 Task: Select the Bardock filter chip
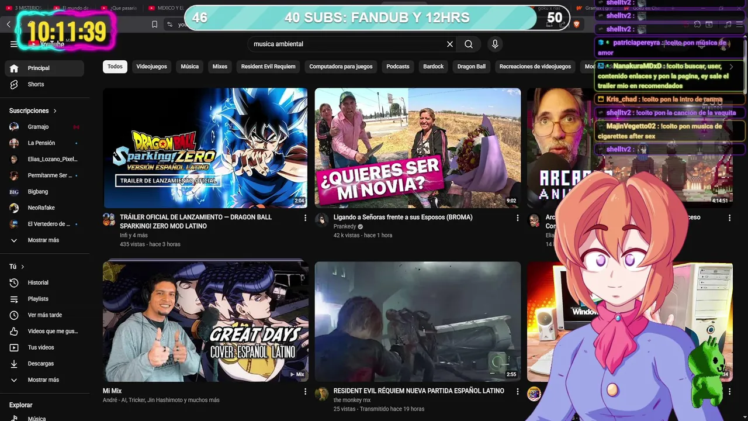434,67
